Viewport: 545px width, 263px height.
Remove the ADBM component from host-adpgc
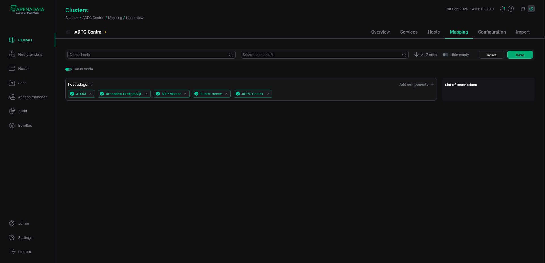(90, 94)
